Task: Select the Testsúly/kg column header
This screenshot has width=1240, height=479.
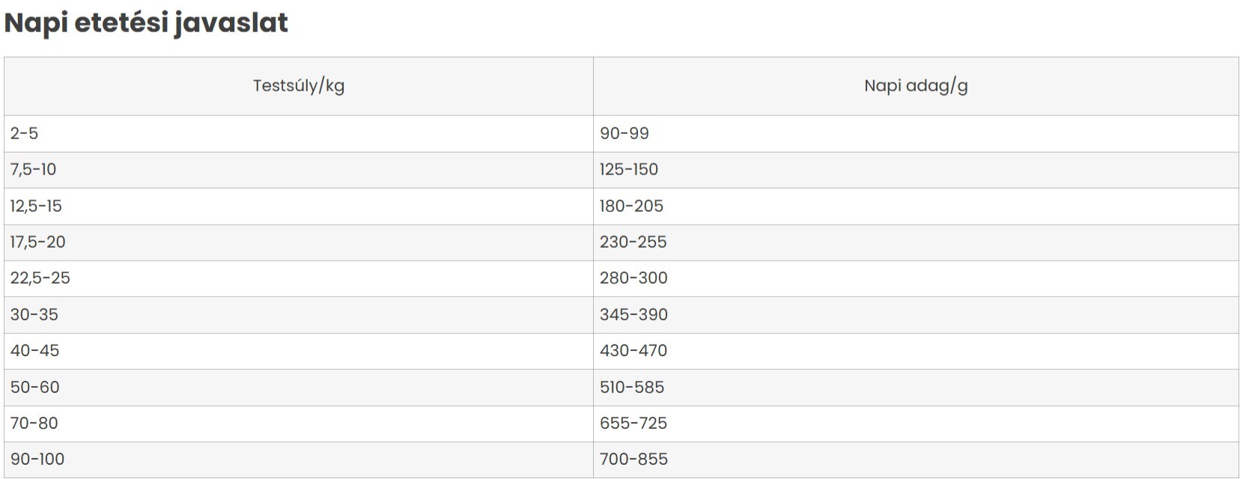Action: click(299, 86)
